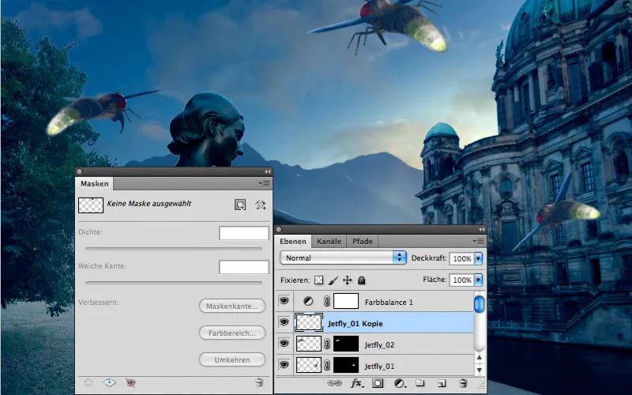
Task: Click the apply mask icon
Action: (109, 382)
